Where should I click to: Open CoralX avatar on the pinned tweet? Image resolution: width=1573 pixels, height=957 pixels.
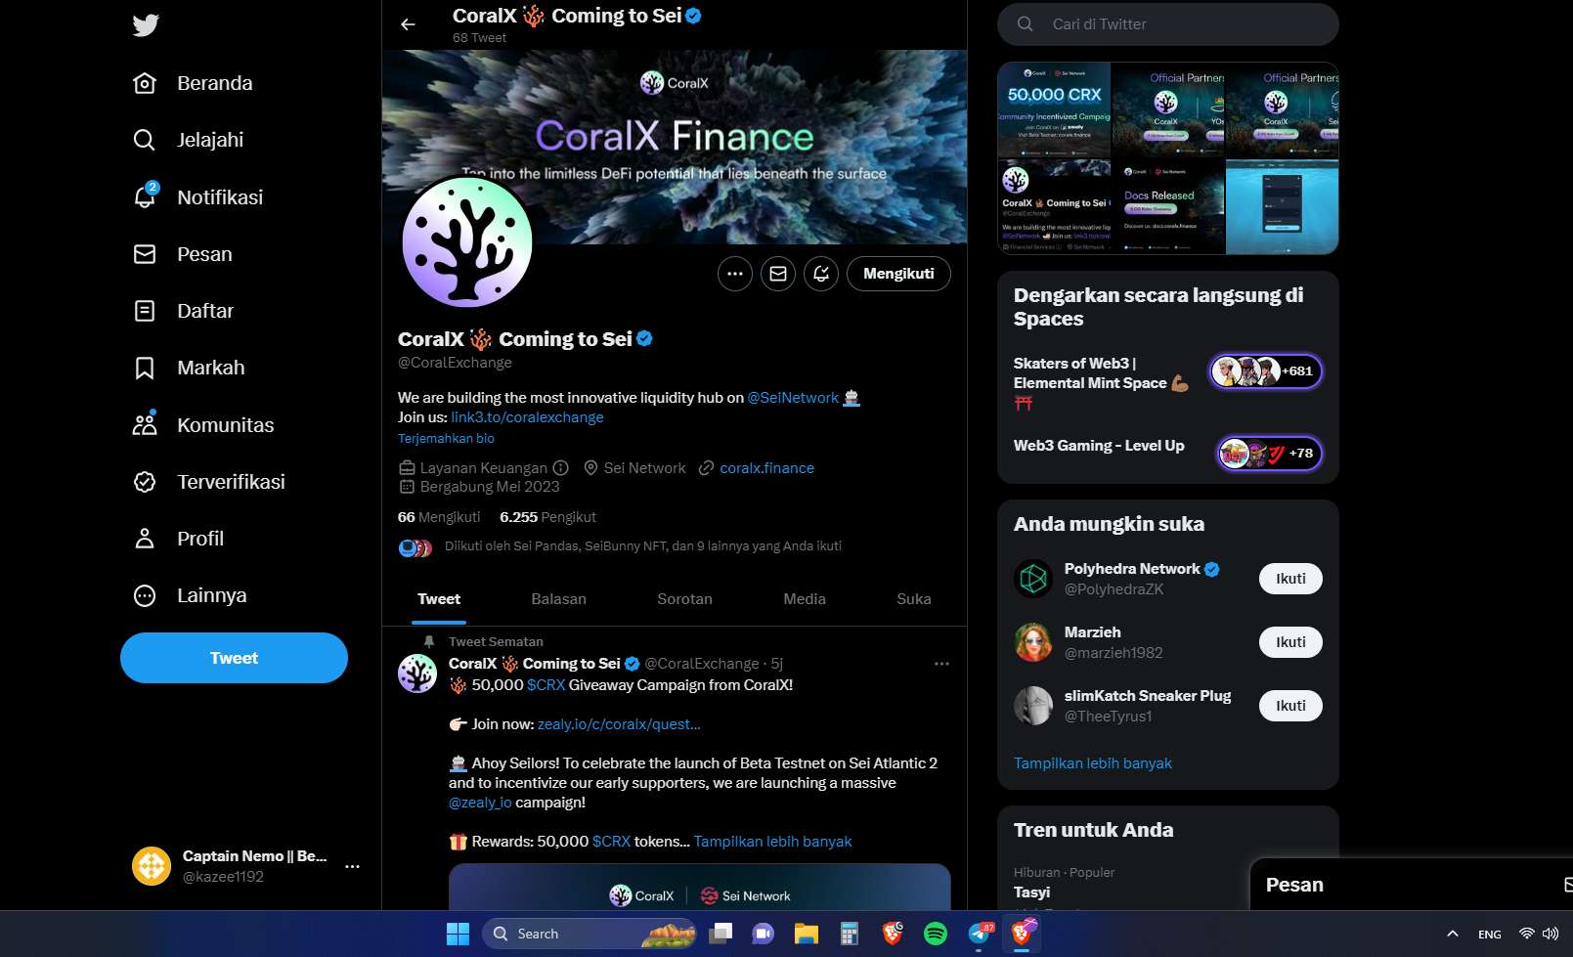[417, 674]
